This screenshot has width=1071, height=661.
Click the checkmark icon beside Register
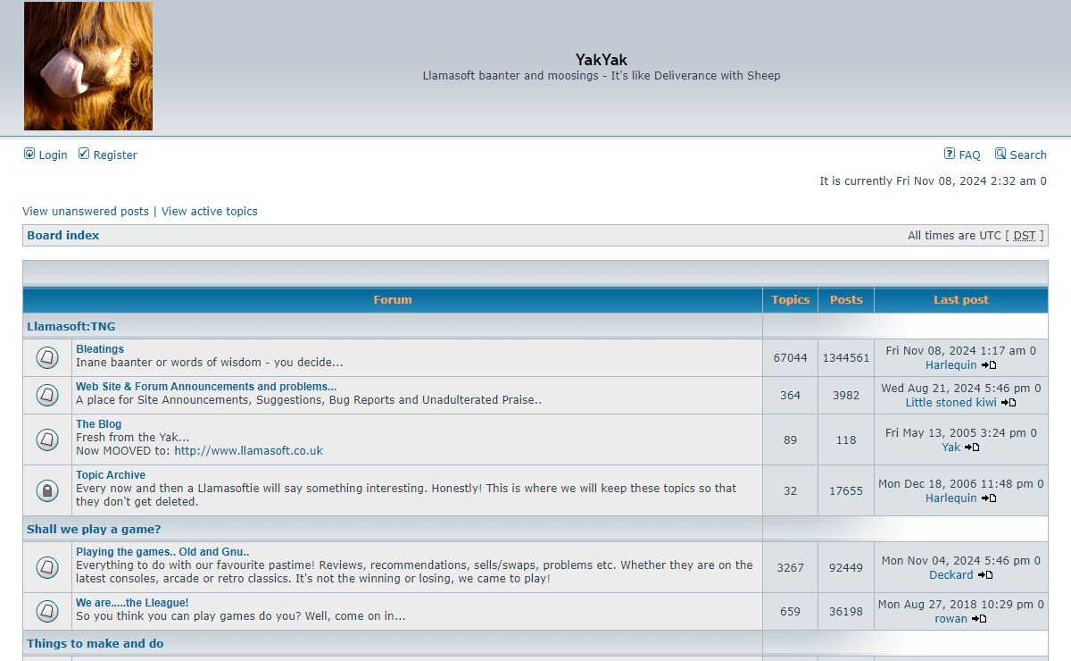(84, 154)
